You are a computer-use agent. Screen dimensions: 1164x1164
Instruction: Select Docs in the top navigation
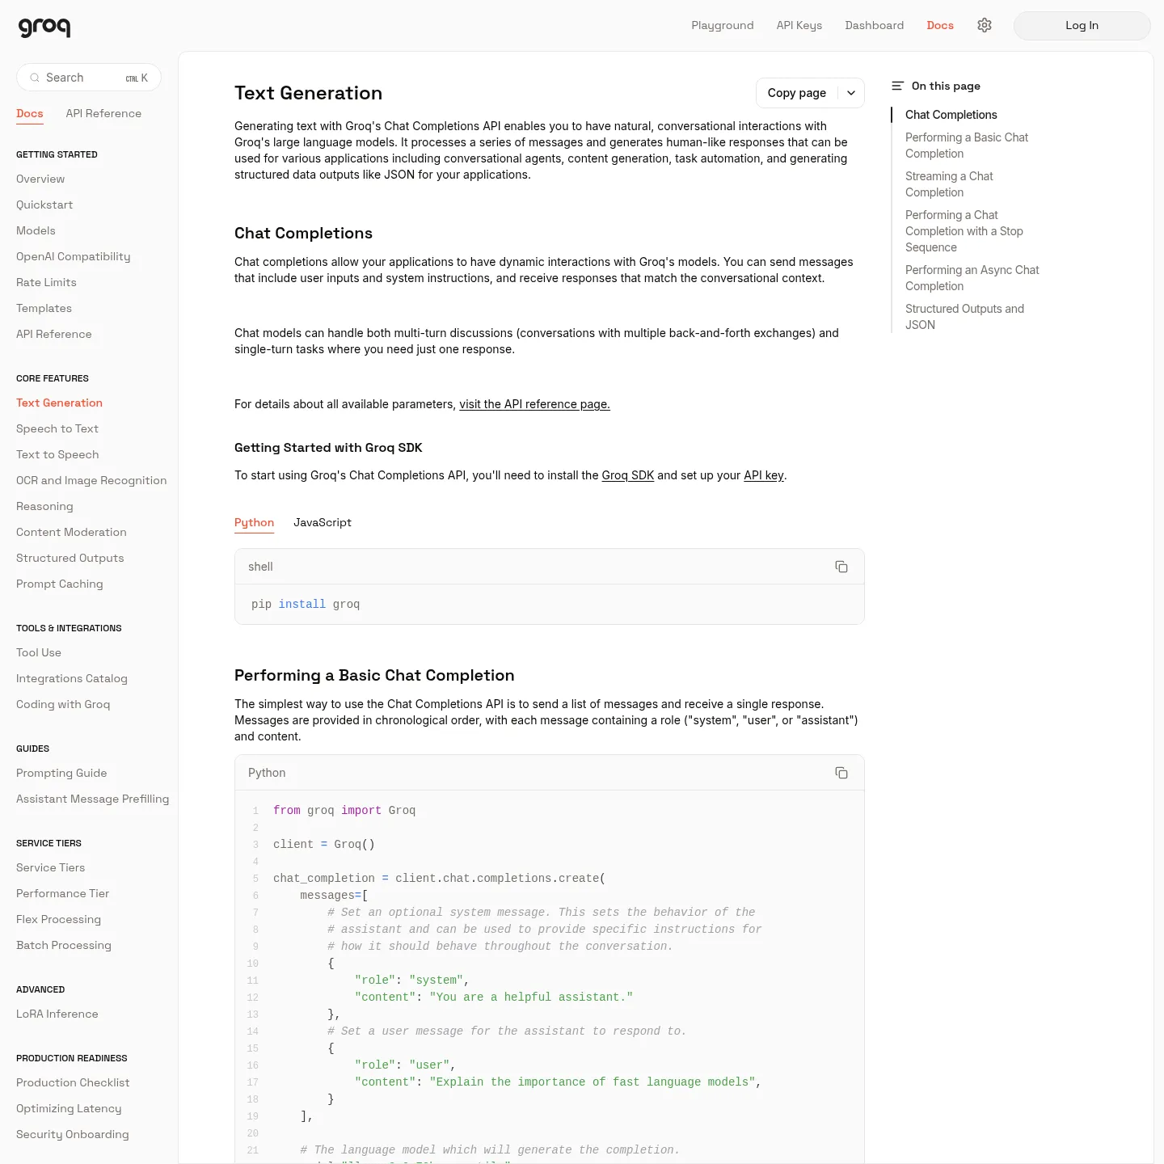[940, 25]
